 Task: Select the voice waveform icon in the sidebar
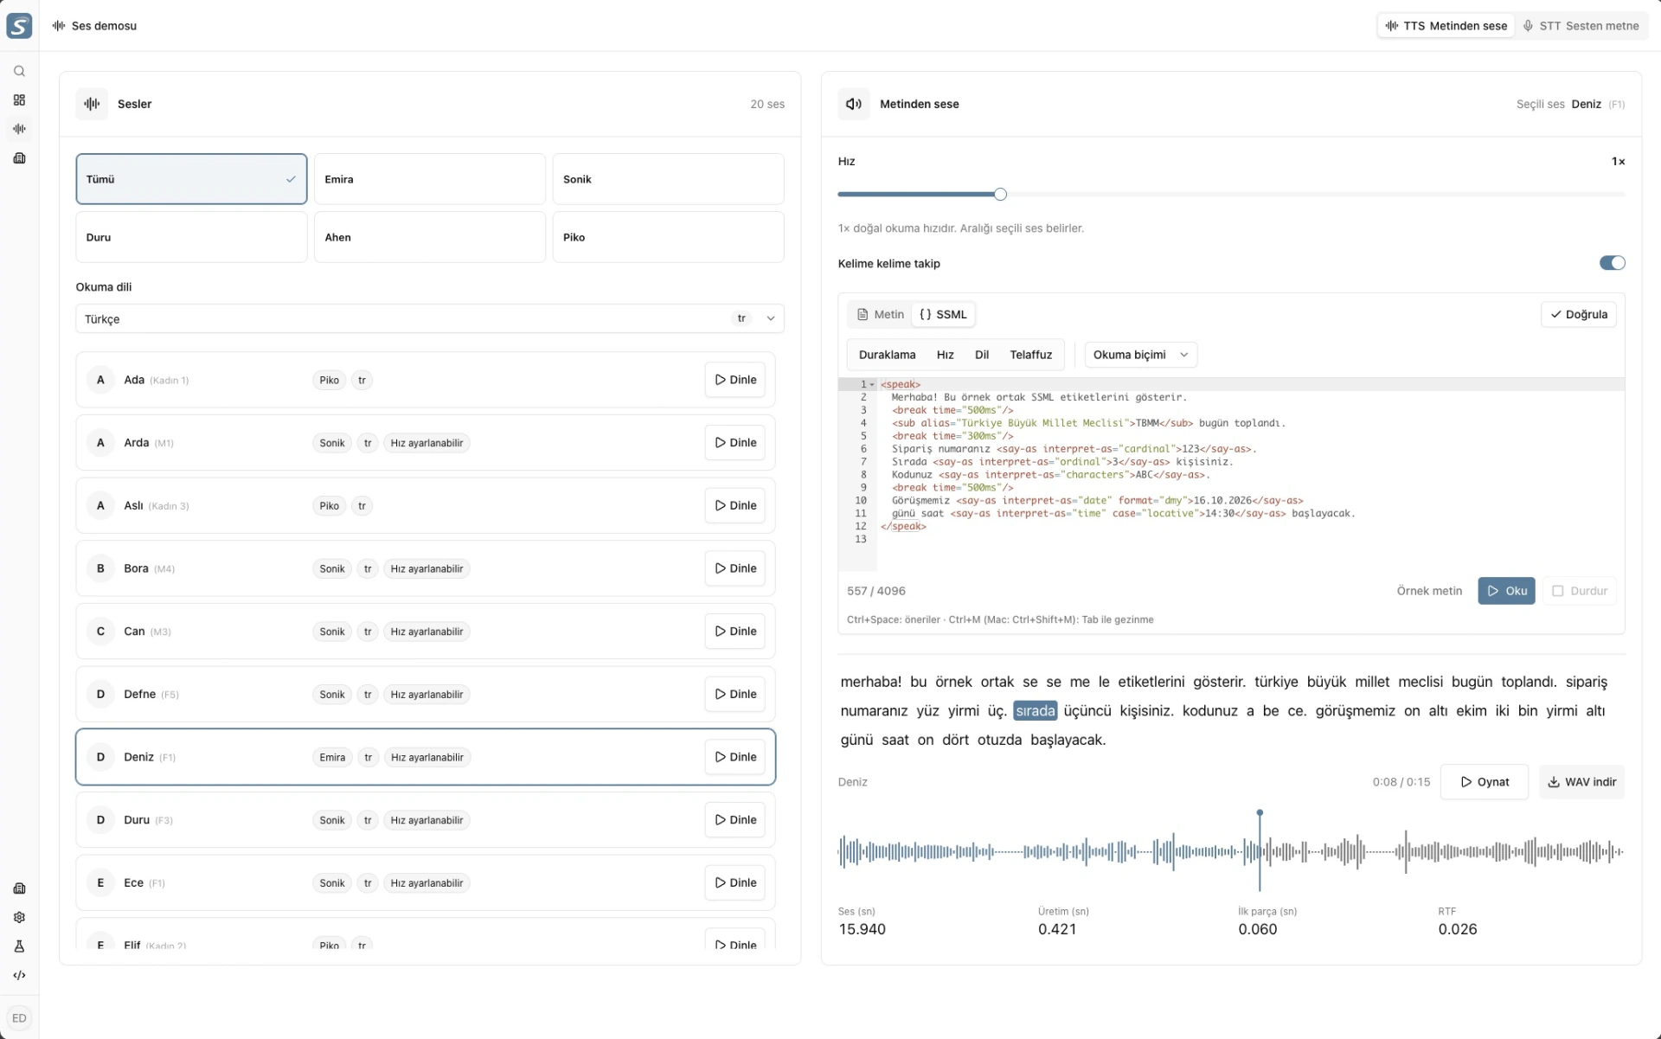click(x=19, y=129)
